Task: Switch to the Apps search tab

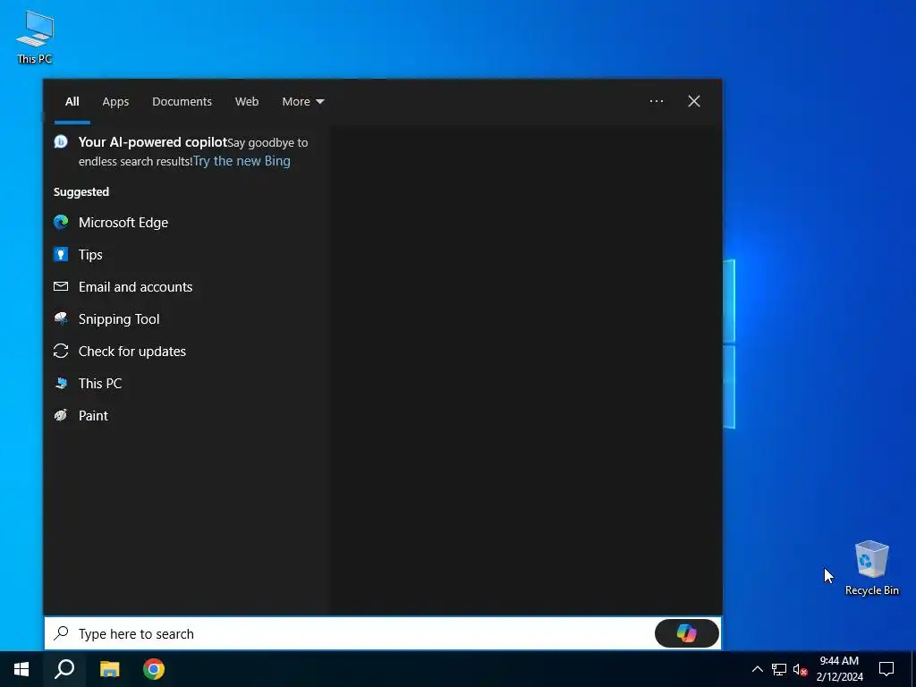Action: click(x=115, y=101)
